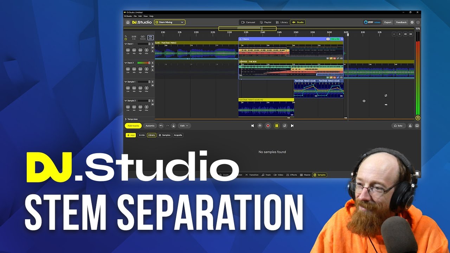Mute Deck 2 with the M button
The width and height of the screenshot is (450, 253).
point(153,66)
